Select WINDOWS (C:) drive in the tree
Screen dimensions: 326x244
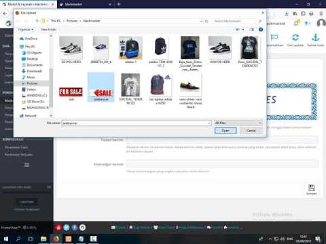pos(35,96)
